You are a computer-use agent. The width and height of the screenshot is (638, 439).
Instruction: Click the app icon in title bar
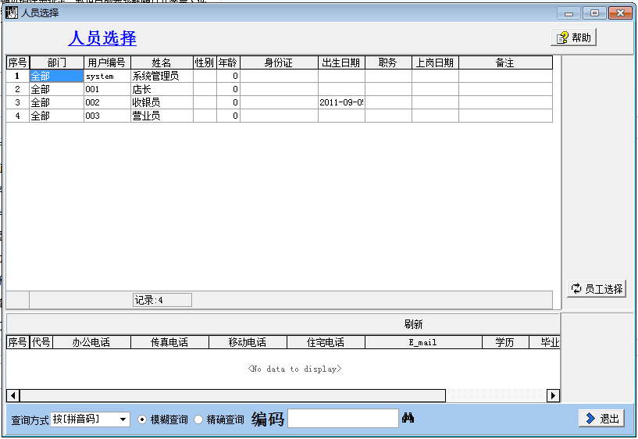[12, 12]
